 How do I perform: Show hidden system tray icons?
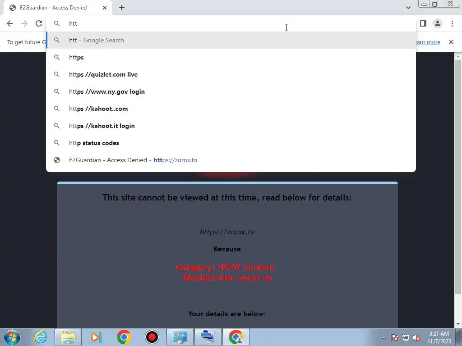(x=383, y=337)
